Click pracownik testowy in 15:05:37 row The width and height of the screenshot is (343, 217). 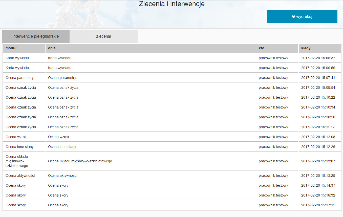point(273,58)
